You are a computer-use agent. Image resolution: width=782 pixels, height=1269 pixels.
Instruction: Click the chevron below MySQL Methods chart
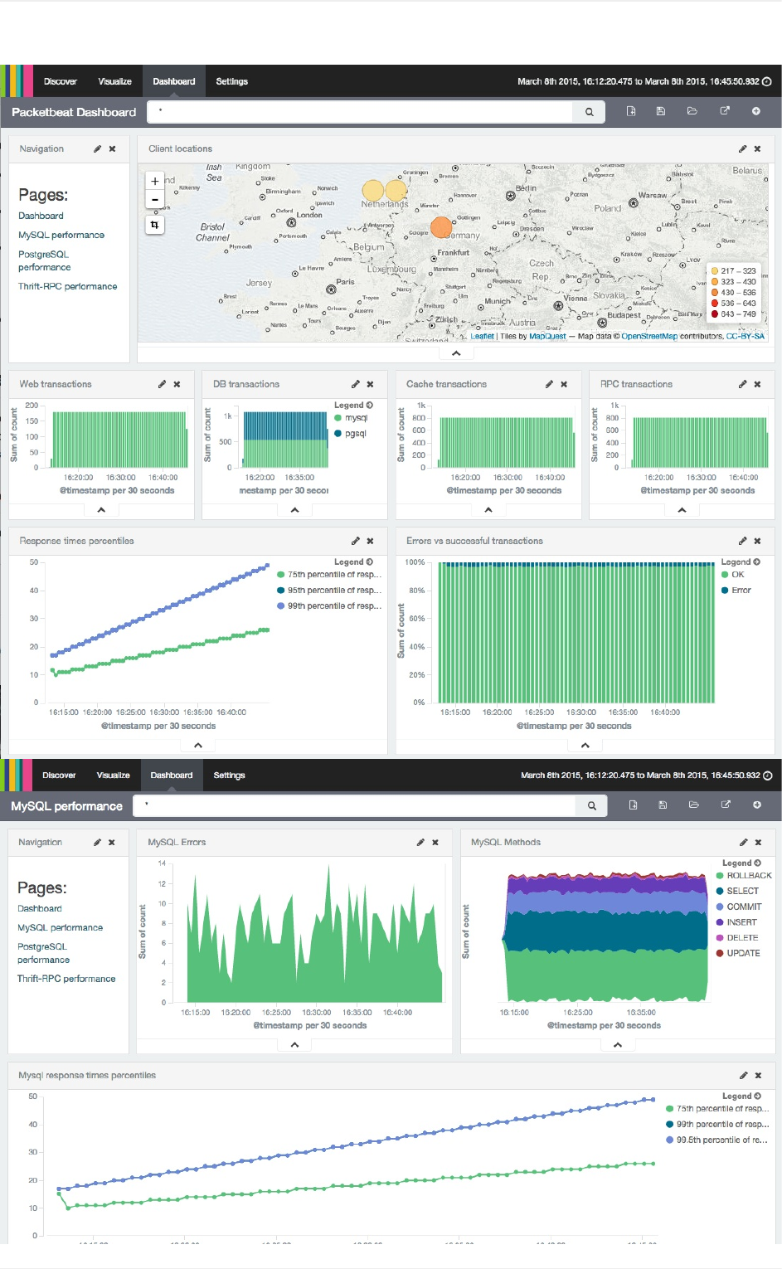click(618, 1045)
